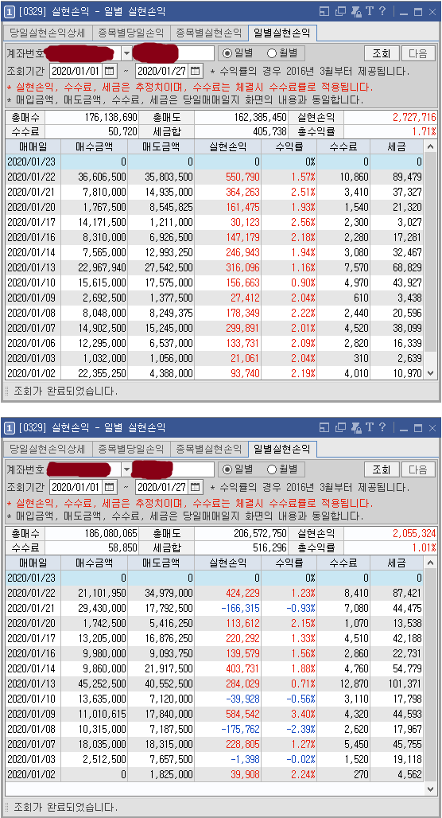Click the duplicate-window icon in the lower title bar
This screenshot has height=818, width=442.
pyautogui.click(x=340, y=428)
